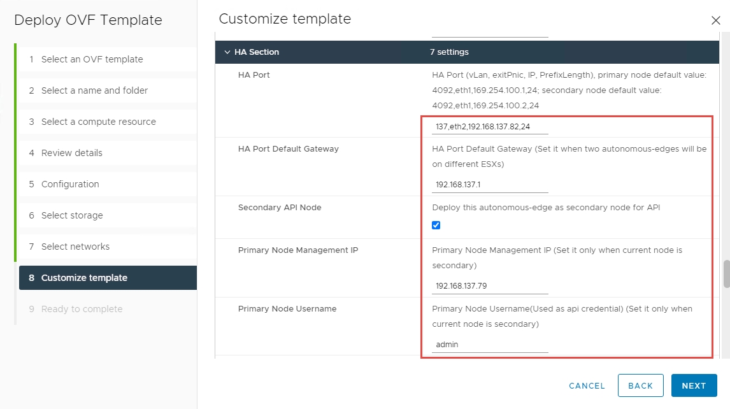Screen dimensions: 730x409
Task: Open step 2 Select a name and folder
Action: click(94, 90)
